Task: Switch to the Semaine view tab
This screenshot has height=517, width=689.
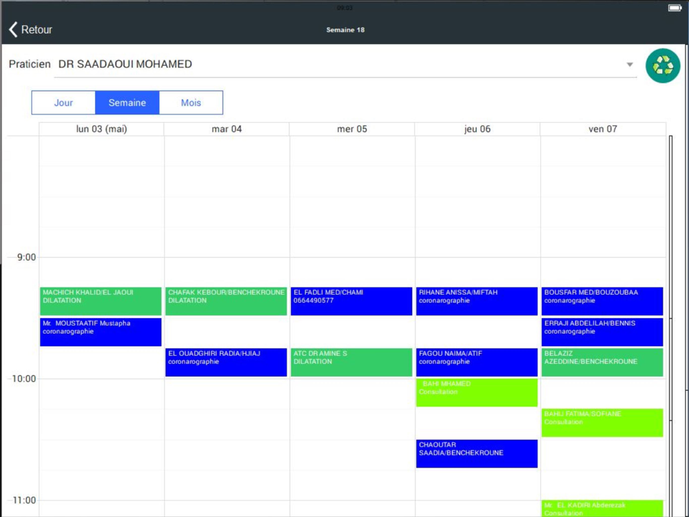Action: (127, 103)
